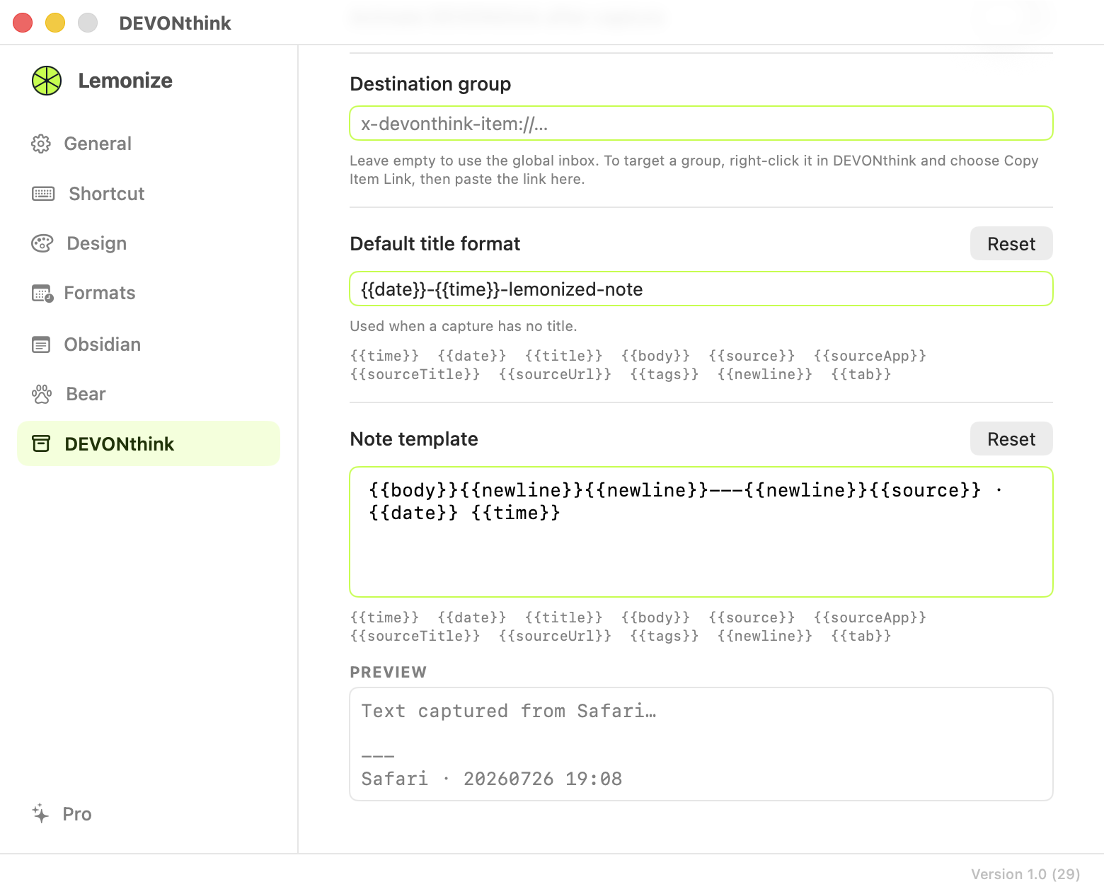Insert {{source}} token under note template
Screen dimensions: 1104x894
752,617
